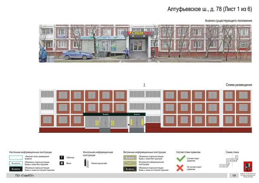Viewport: 259px width, 183px height.
Task: Click the red X non-compliance icon
Action: pos(180,168)
